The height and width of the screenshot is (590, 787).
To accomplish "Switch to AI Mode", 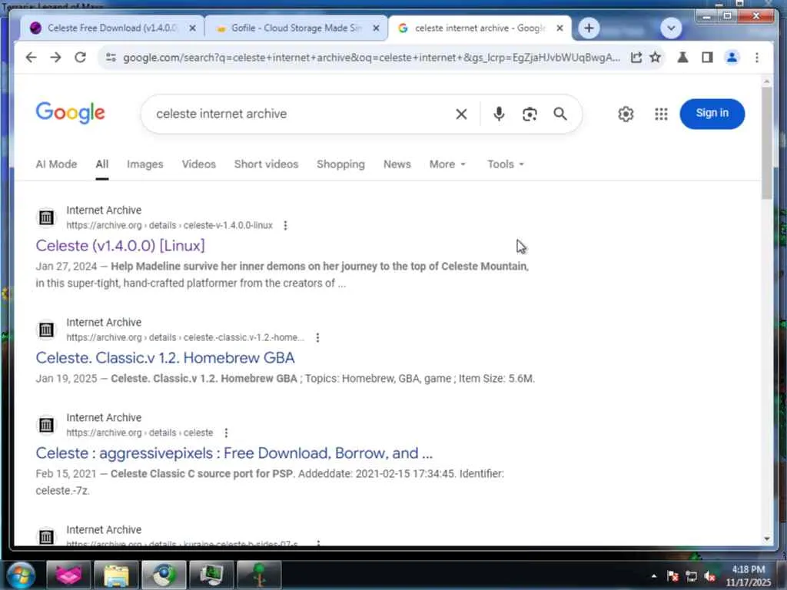I will click(x=56, y=164).
